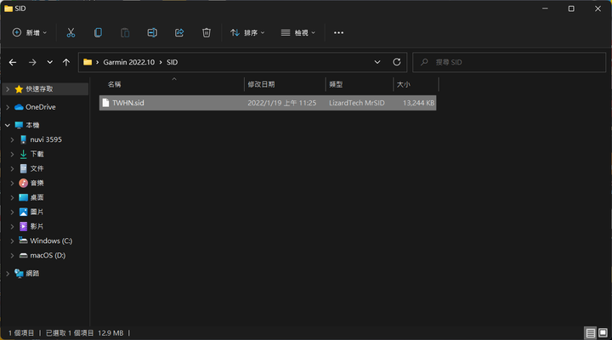Click the Copy icon in toolbar

coord(98,33)
